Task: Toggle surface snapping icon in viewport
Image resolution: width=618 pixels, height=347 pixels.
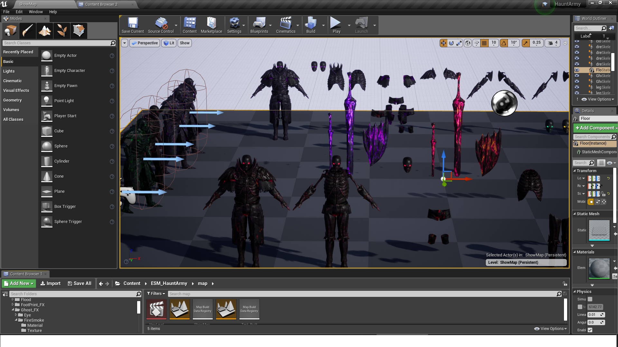Action: (476, 43)
